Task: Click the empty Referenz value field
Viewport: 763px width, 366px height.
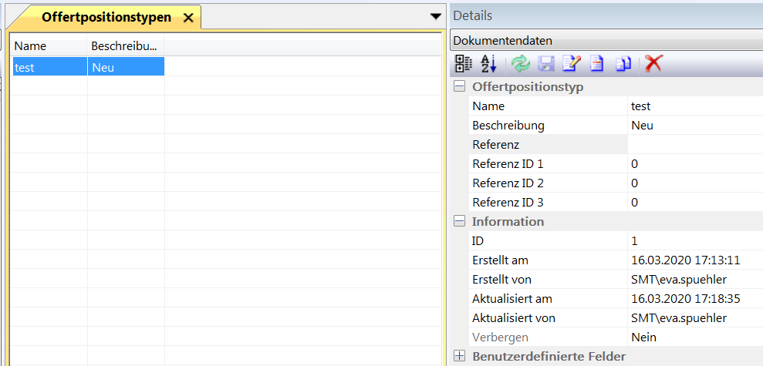Action: (694, 144)
